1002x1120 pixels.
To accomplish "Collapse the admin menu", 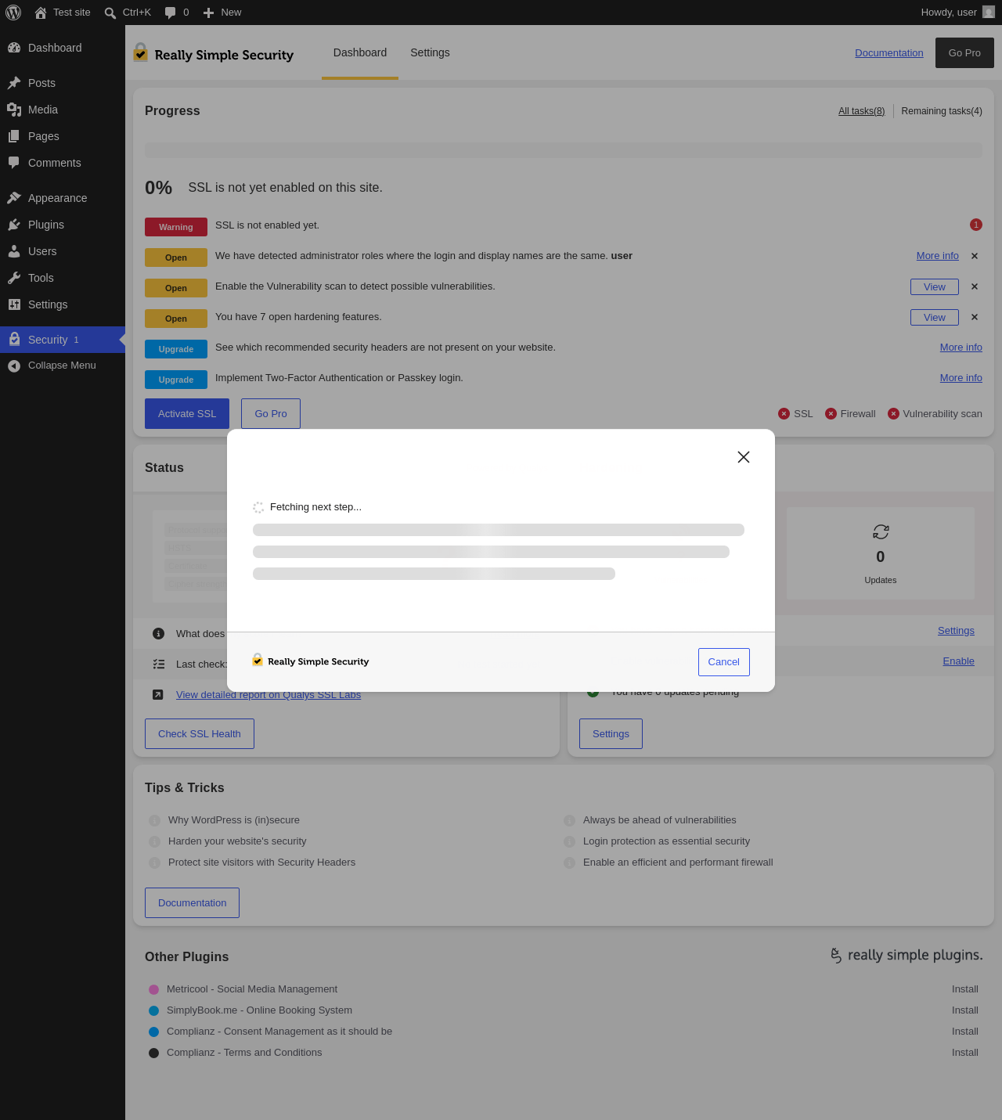I will pos(63,366).
